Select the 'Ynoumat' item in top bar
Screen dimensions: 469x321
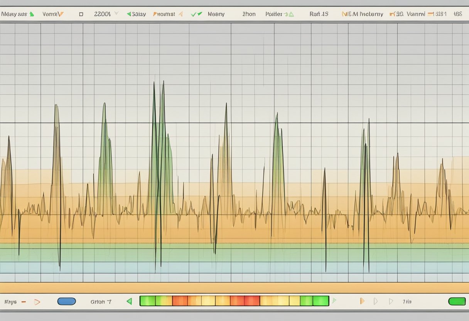pyautogui.click(x=166, y=14)
